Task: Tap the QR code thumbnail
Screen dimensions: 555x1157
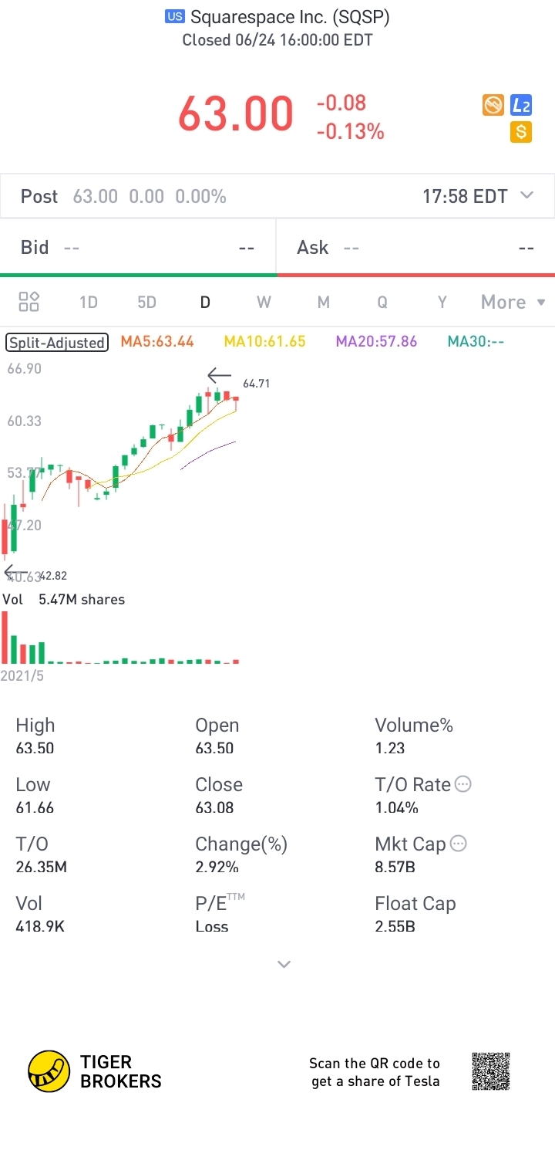Action: (491, 1071)
